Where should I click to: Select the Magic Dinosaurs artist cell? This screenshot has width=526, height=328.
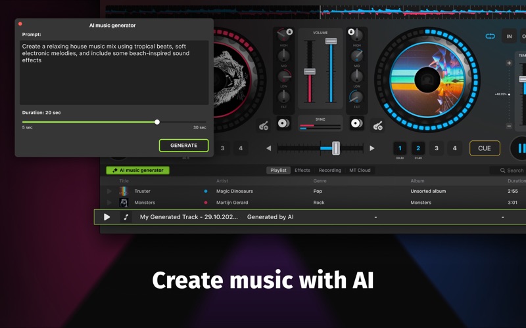235,191
